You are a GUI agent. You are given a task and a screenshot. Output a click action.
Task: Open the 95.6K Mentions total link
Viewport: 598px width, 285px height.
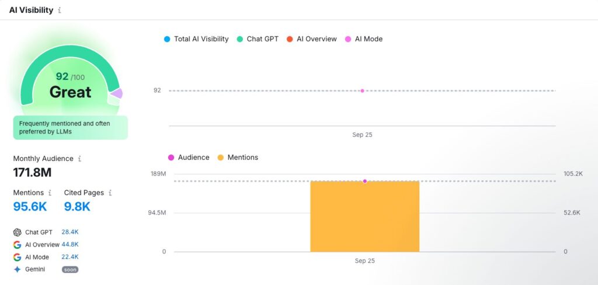point(30,206)
